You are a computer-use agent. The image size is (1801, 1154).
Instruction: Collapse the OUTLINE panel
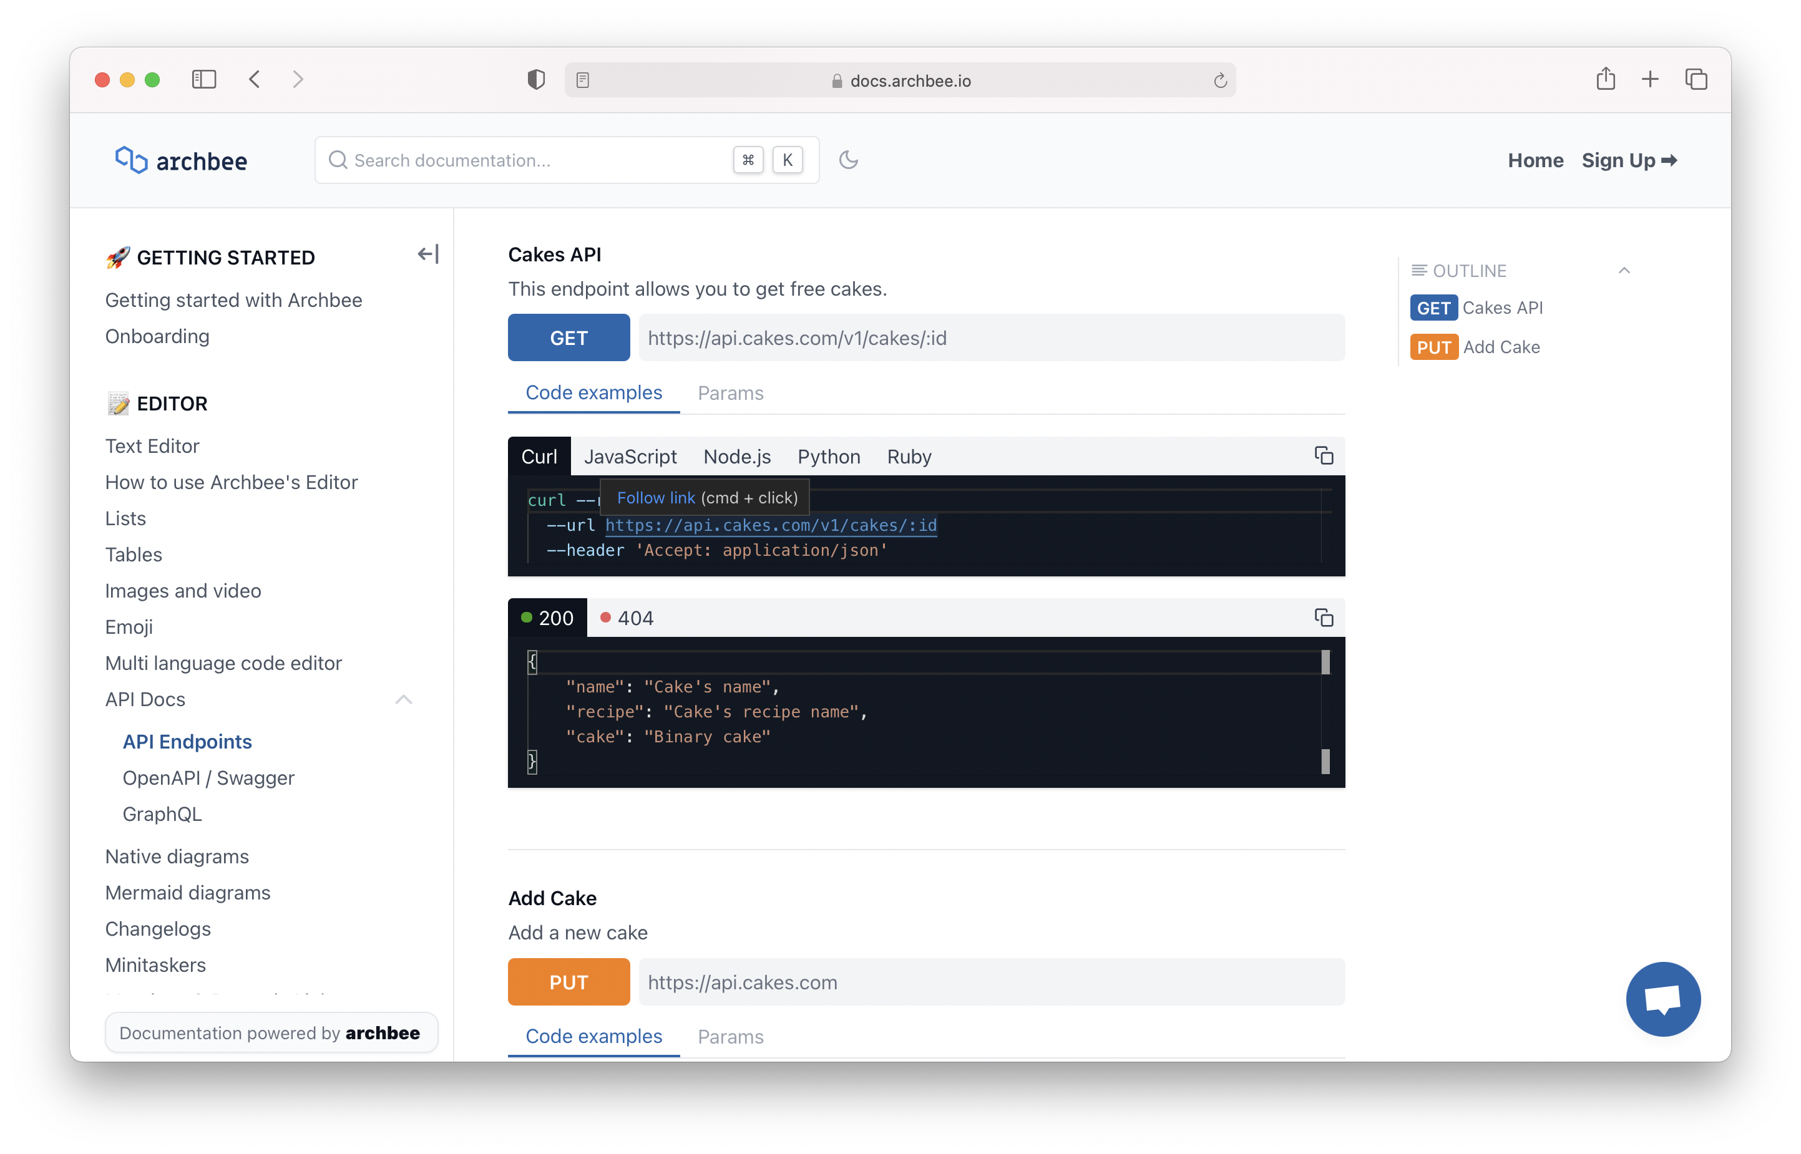tap(1624, 271)
